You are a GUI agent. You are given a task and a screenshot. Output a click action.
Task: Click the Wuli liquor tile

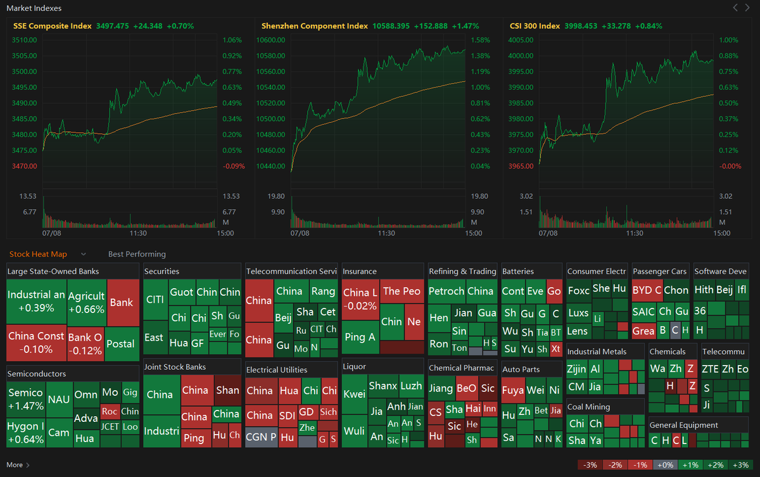(355, 431)
